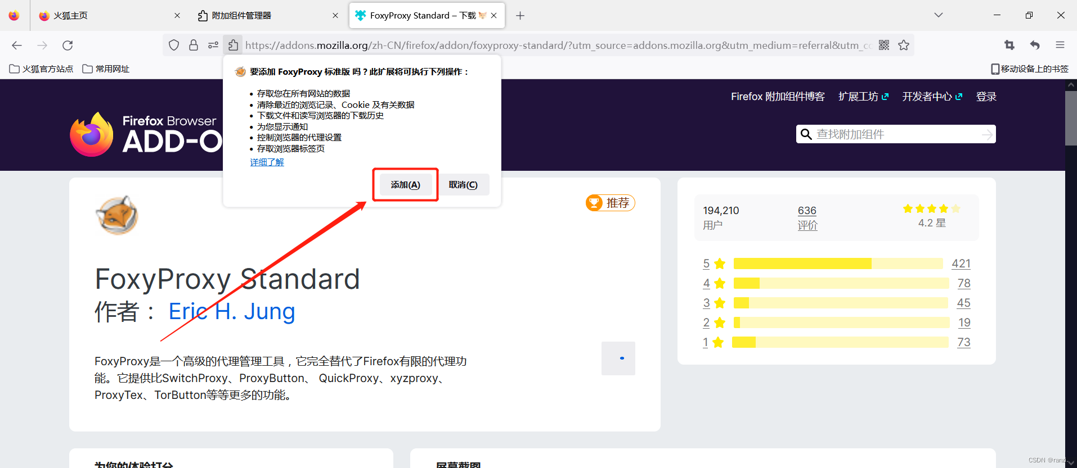Image resolution: width=1077 pixels, height=468 pixels.
Task: Close the 附加组件管理器 tab
Action: (335, 16)
